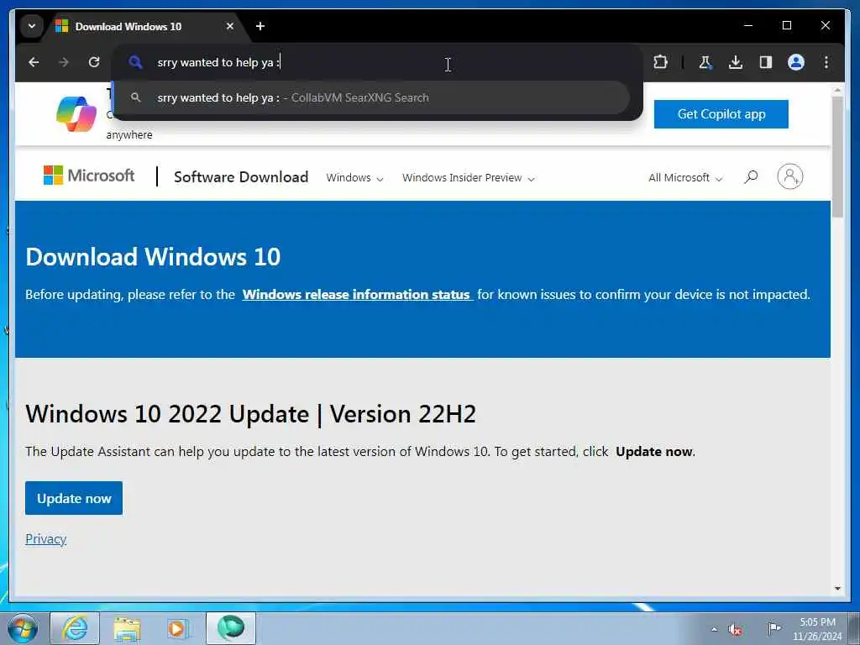Open the extensions puzzle icon

pos(660,62)
